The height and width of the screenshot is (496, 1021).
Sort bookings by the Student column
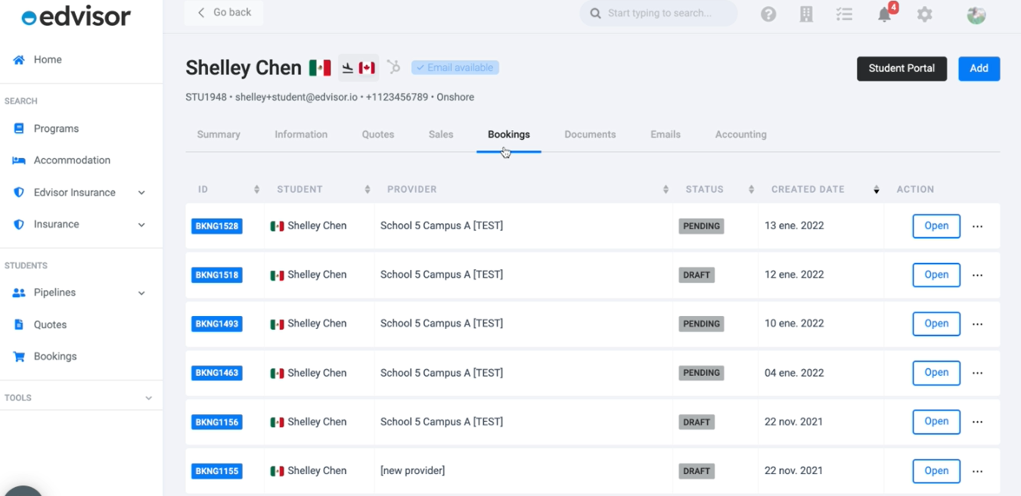(x=368, y=189)
